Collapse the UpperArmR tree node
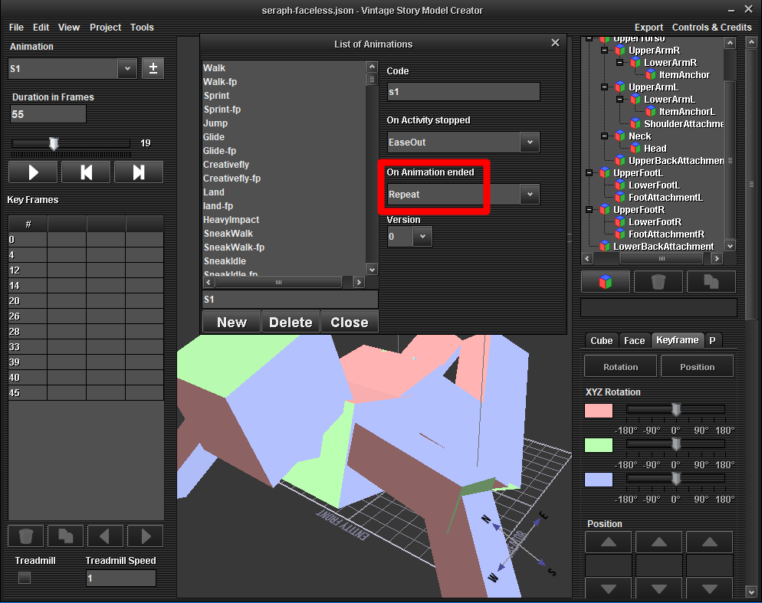The height and width of the screenshot is (603, 762). [605, 51]
